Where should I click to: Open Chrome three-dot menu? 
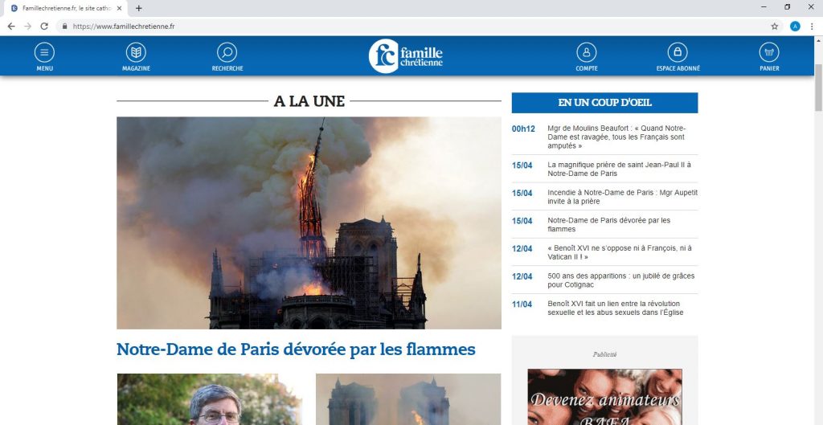click(x=812, y=26)
